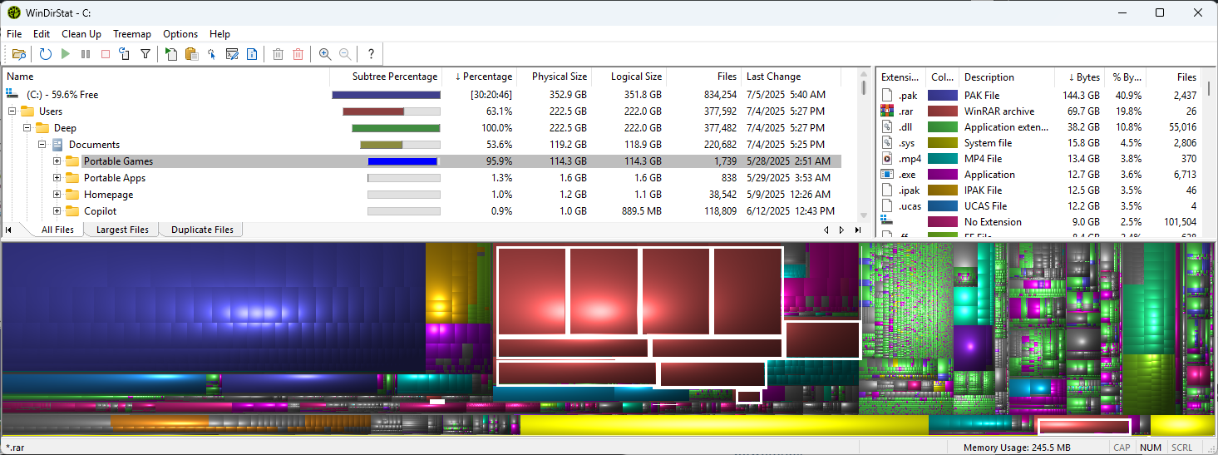Click the red Stop scan square icon
This screenshot has width=1218, height=455.
106,54
